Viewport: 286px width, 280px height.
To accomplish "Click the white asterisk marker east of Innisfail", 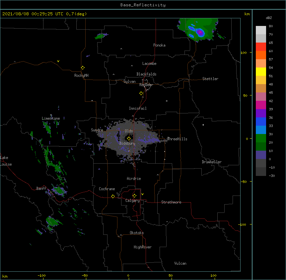I will pyautogui.click(x=167, y=101).
